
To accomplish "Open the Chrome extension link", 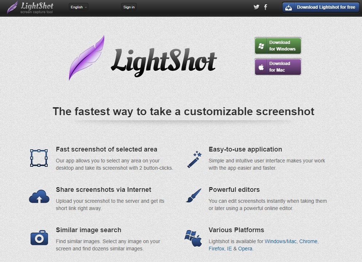I will 308,241.
